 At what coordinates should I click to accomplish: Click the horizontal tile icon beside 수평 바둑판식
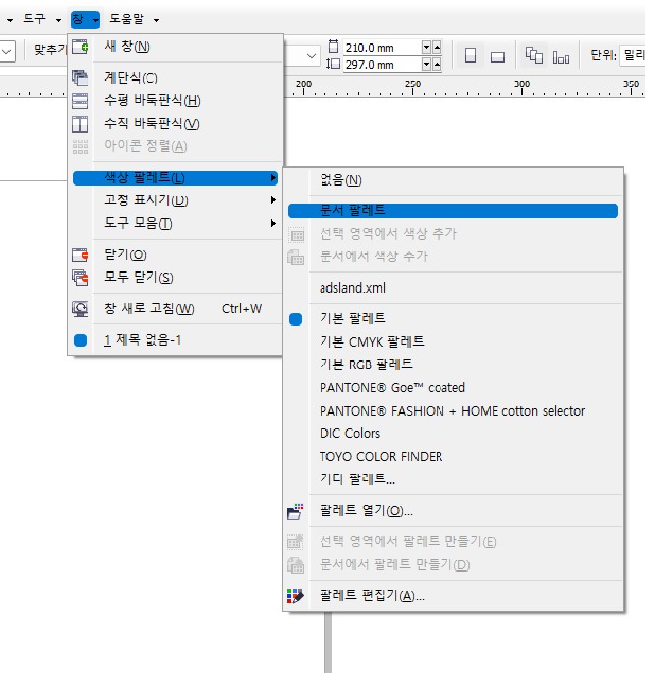tap(80, 101)
